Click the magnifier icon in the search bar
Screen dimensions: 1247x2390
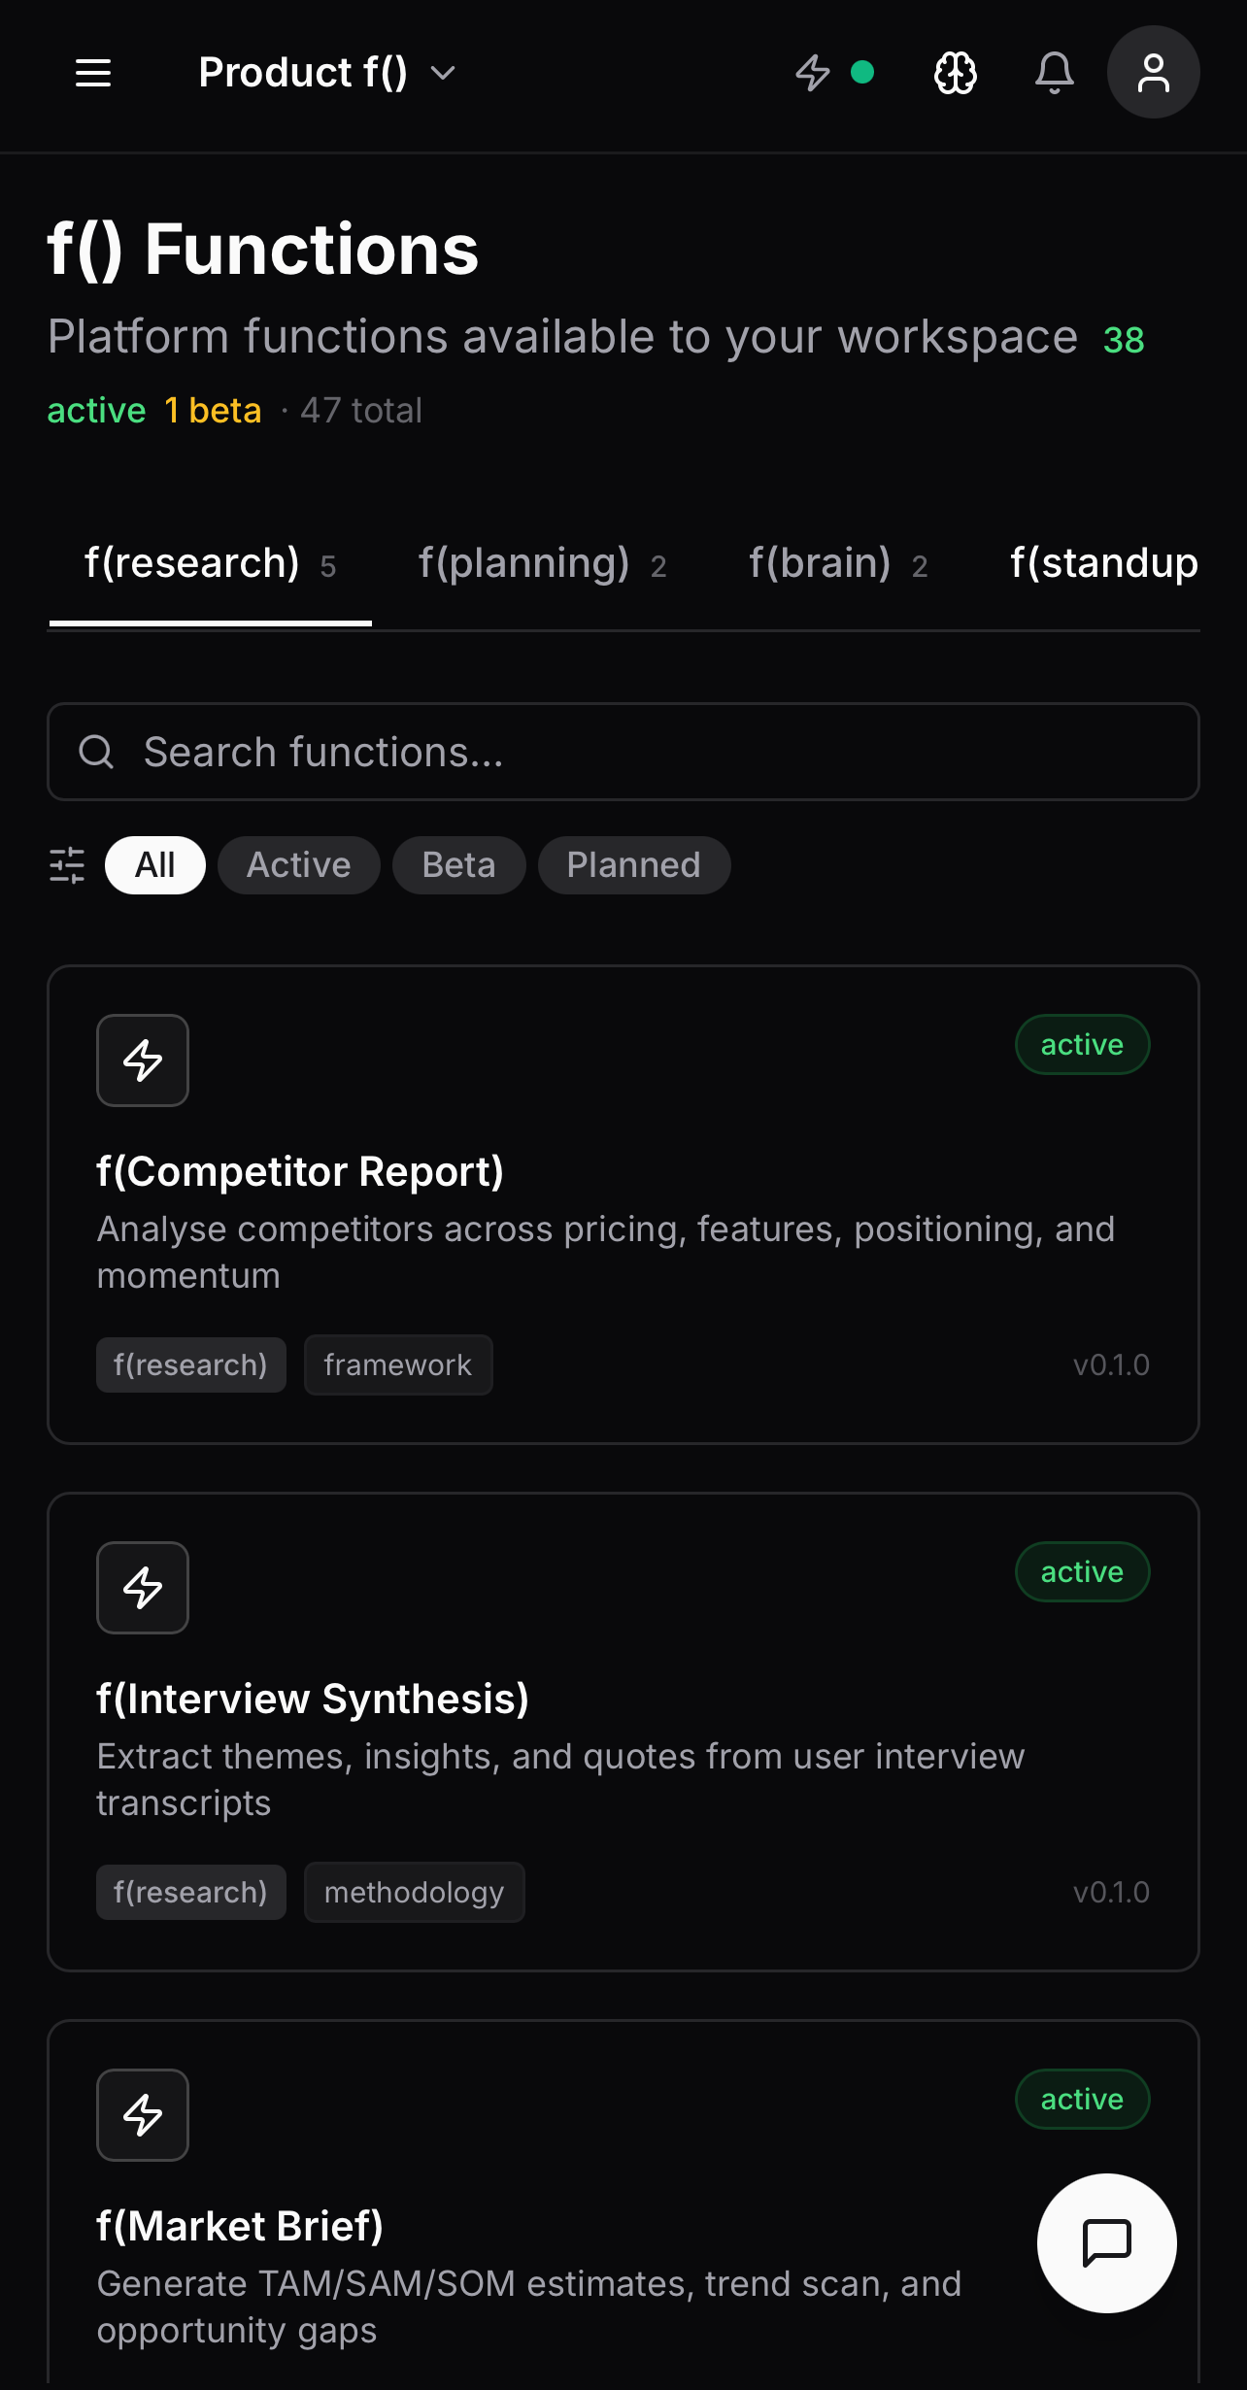tap(96, 752)
